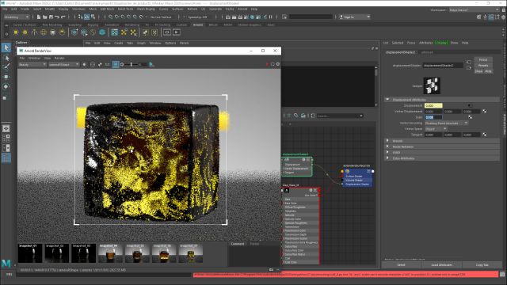Open the Arnold menu in main menu bar
Image resolution: width=507 pixels, height=285 pixels.
[242, 9]
